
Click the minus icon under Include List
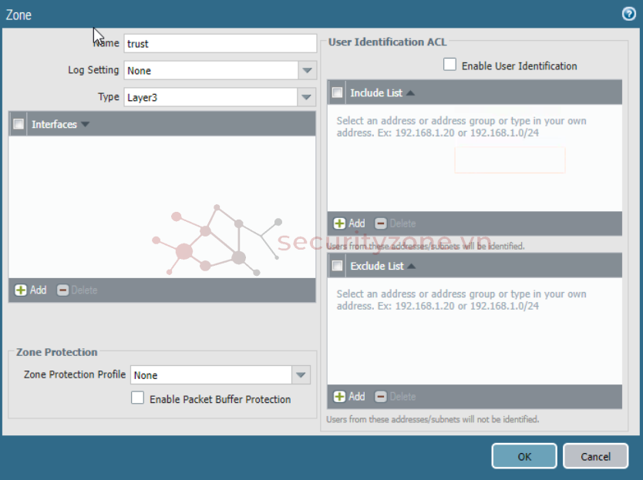tap(381, 223)
